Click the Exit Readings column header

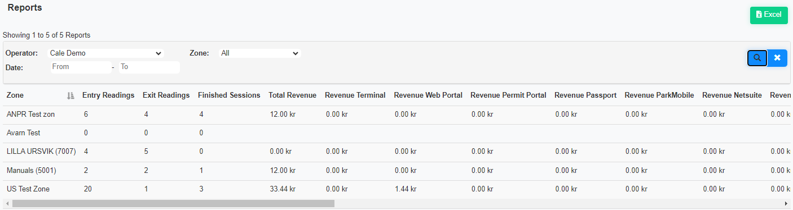point(166,95)
